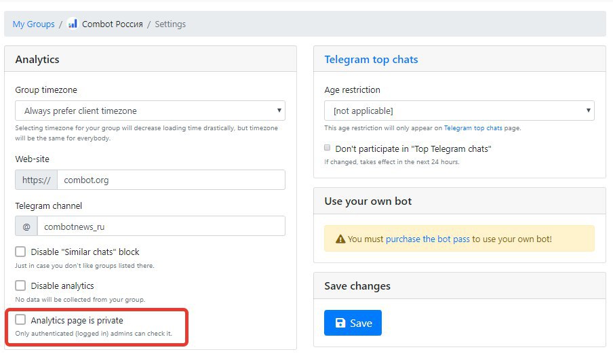Expand the Age restriction dropdown
Screen dimensions: 613x354
(x=459, y=111)
